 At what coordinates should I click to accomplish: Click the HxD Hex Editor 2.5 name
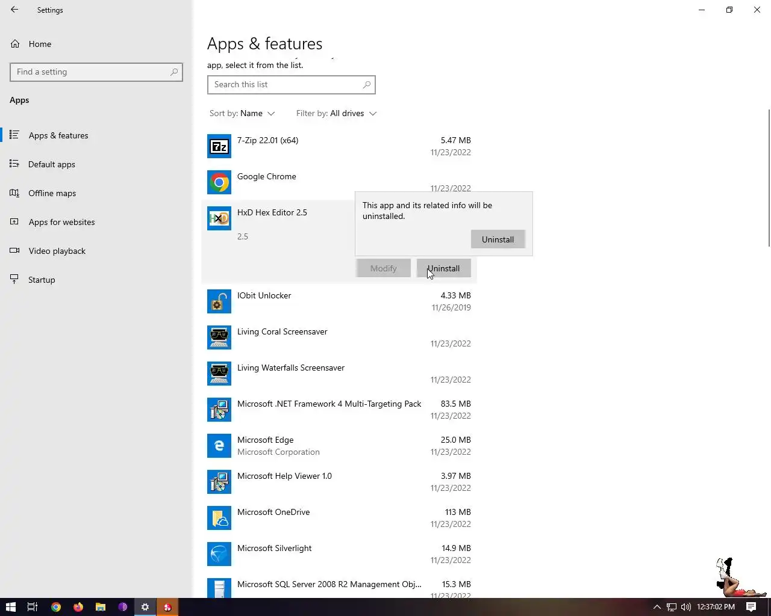click(272, 212)
